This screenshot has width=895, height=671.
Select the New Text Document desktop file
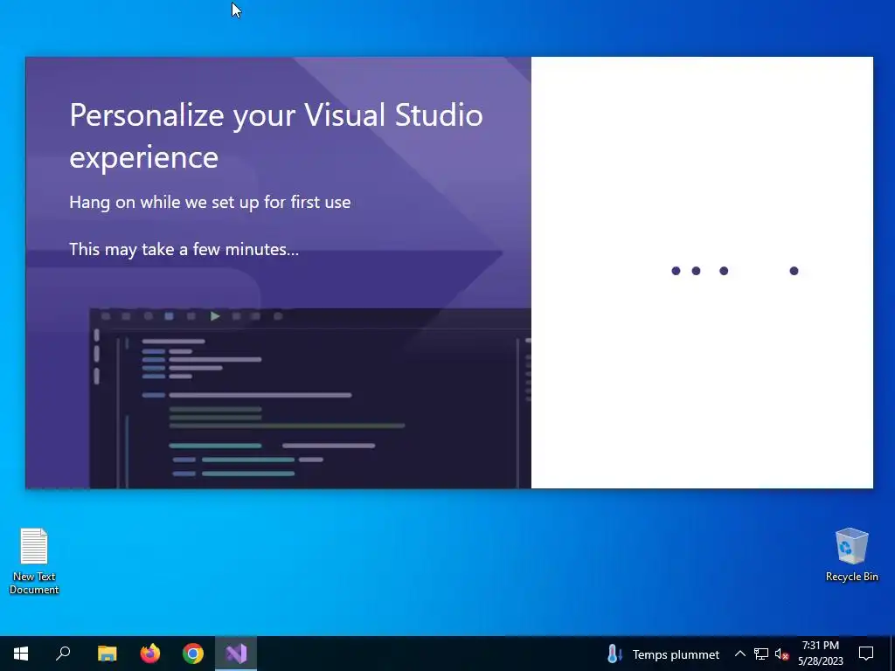[x=34, y=561]
